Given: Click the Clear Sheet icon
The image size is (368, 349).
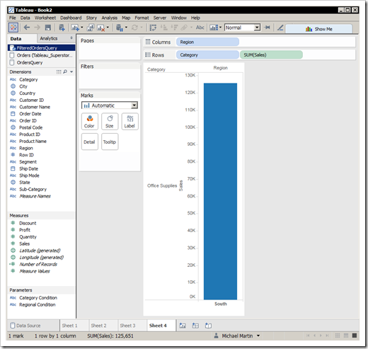Looking at the screenshot, I should click(x=101, y=28).
